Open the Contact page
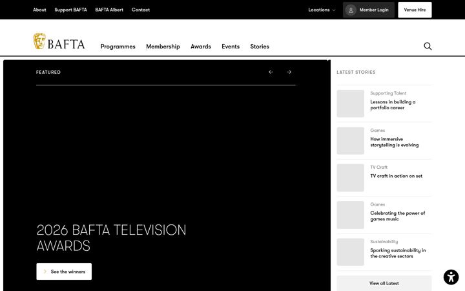 [141, 10]
